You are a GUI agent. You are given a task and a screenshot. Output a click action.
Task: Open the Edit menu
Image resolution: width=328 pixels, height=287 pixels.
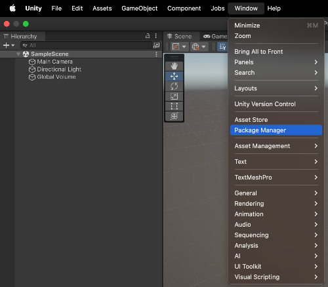point(77,9)
